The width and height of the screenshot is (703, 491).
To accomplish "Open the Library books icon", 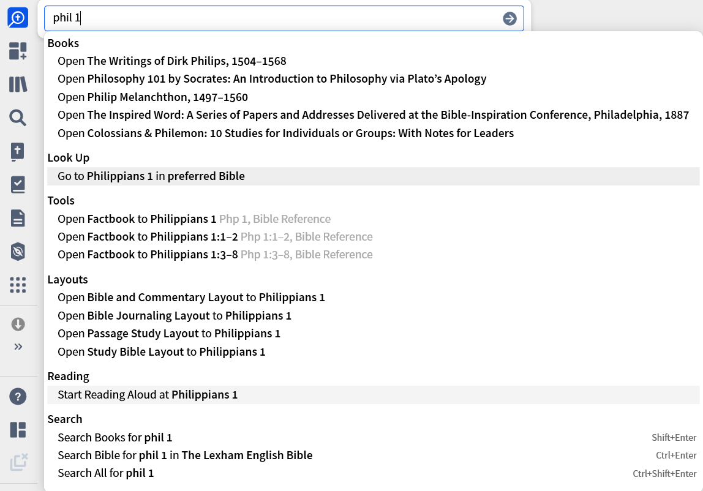I will (x=18, y=84).
